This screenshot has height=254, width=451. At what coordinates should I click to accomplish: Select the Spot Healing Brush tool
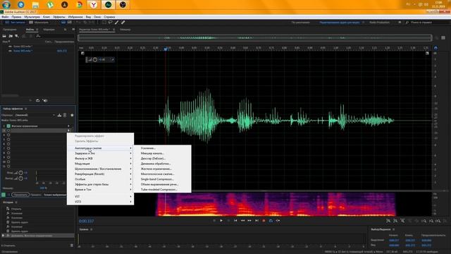123,22
